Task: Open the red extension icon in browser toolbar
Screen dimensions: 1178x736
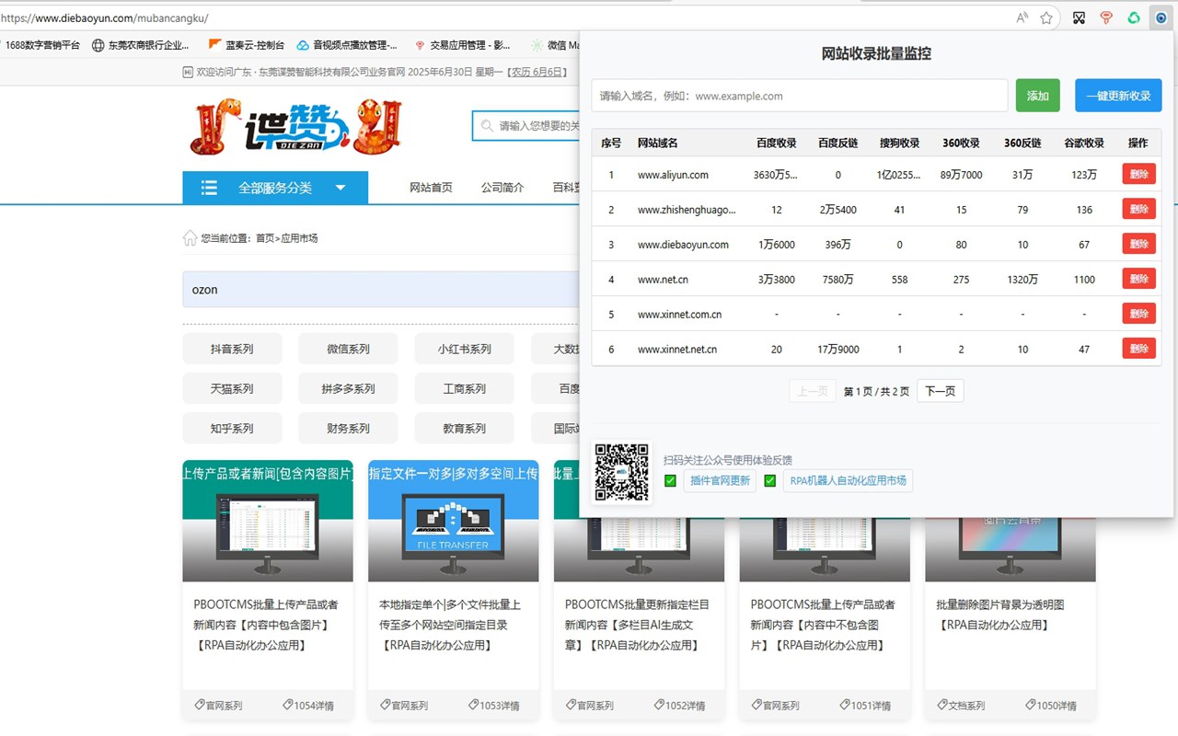Action: click(x=1107, y=17)
